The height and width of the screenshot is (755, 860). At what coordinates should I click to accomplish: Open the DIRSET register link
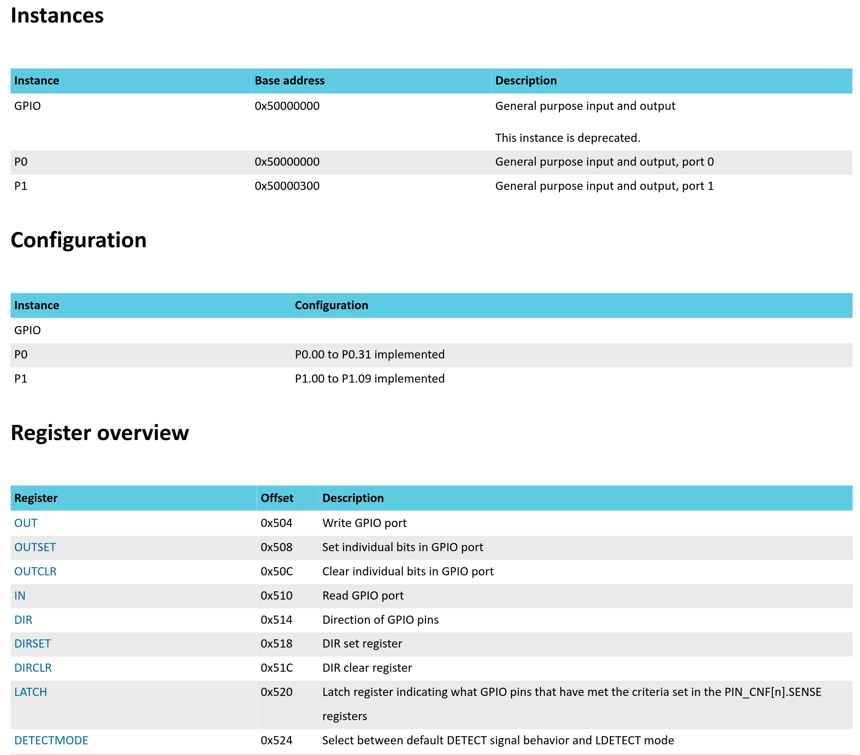(x=32, y=643)
